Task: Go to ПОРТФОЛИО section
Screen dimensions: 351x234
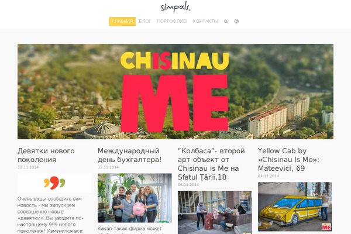Action: 171,21
